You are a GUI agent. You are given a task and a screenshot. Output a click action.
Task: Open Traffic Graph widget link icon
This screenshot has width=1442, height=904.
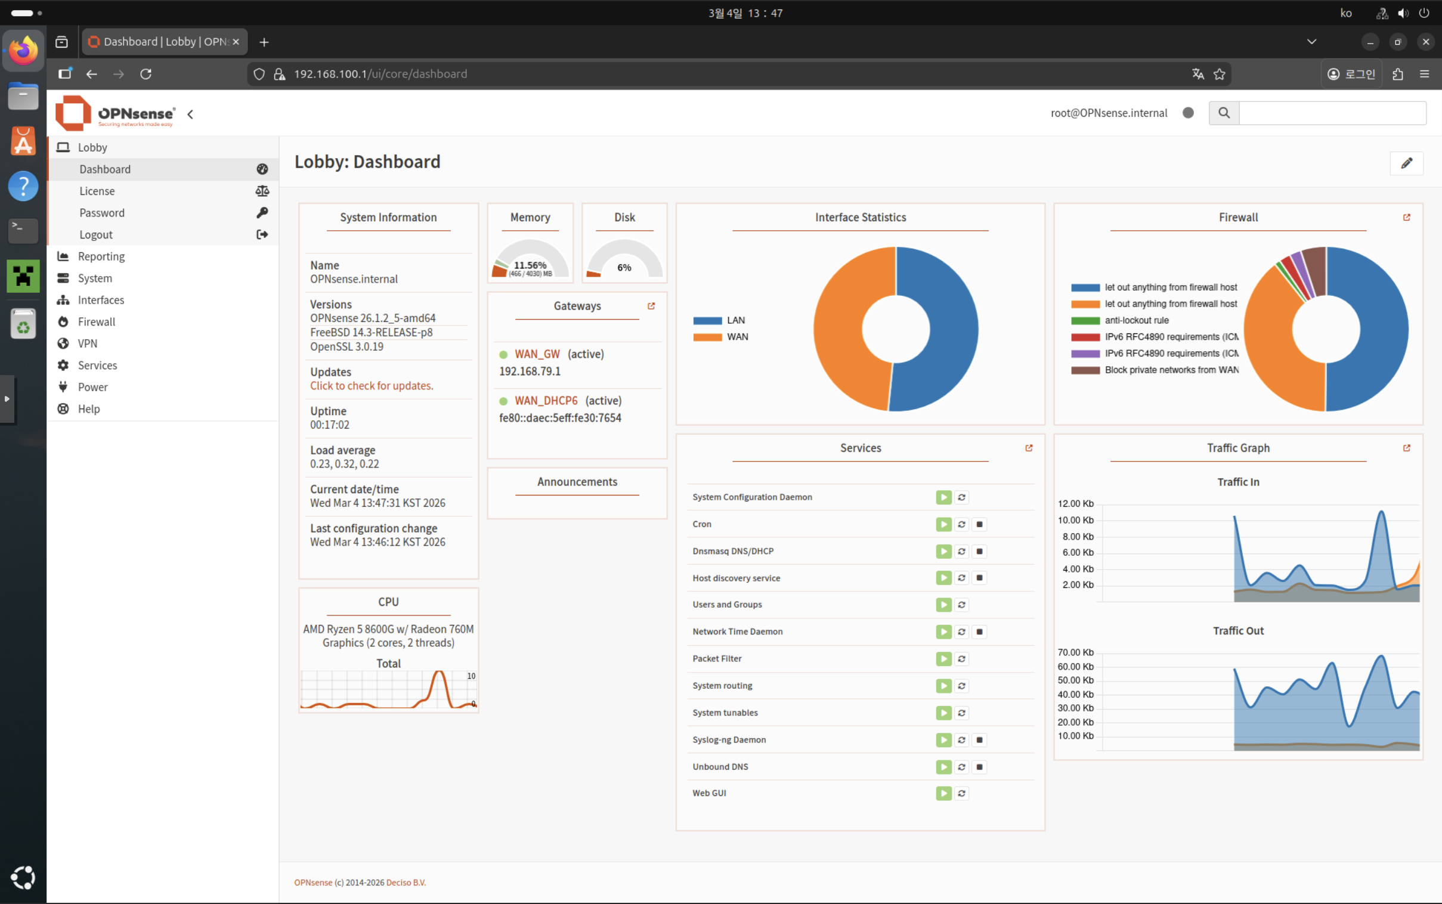pyautogui.click(x=1406, y=448)
